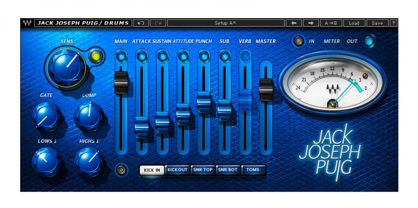Click the SENS knob
The image size is (418, 208).
[x=66, y=67]
